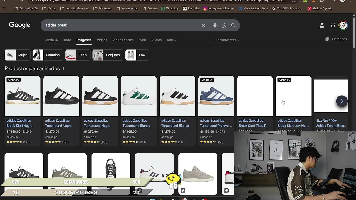This screenshot has width=356, height=200.
Task: Open the Correos bookmark folder
Action: tap(150, 9)
